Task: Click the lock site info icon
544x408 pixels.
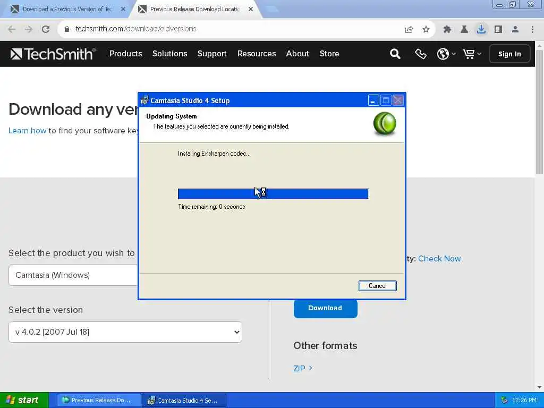Action: (x=67, y=29)
